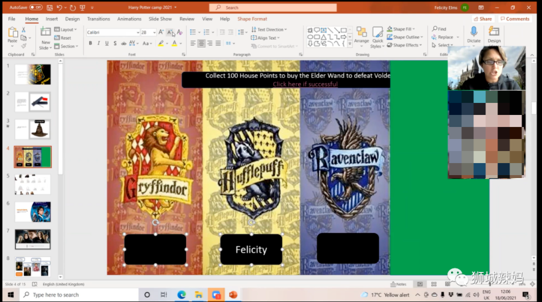Image resolution: width=542 pixels, height=302 pixels.
Task: Open the Arrange menu
Action: [x=361, y=35]
